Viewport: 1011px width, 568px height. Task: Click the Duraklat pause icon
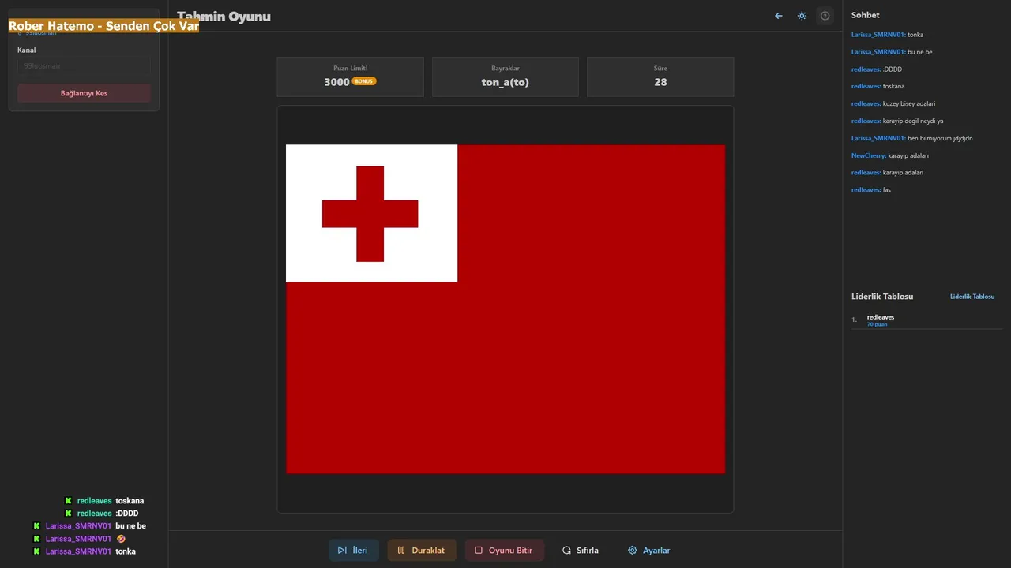pyautogui.click(x=401, y=550)
